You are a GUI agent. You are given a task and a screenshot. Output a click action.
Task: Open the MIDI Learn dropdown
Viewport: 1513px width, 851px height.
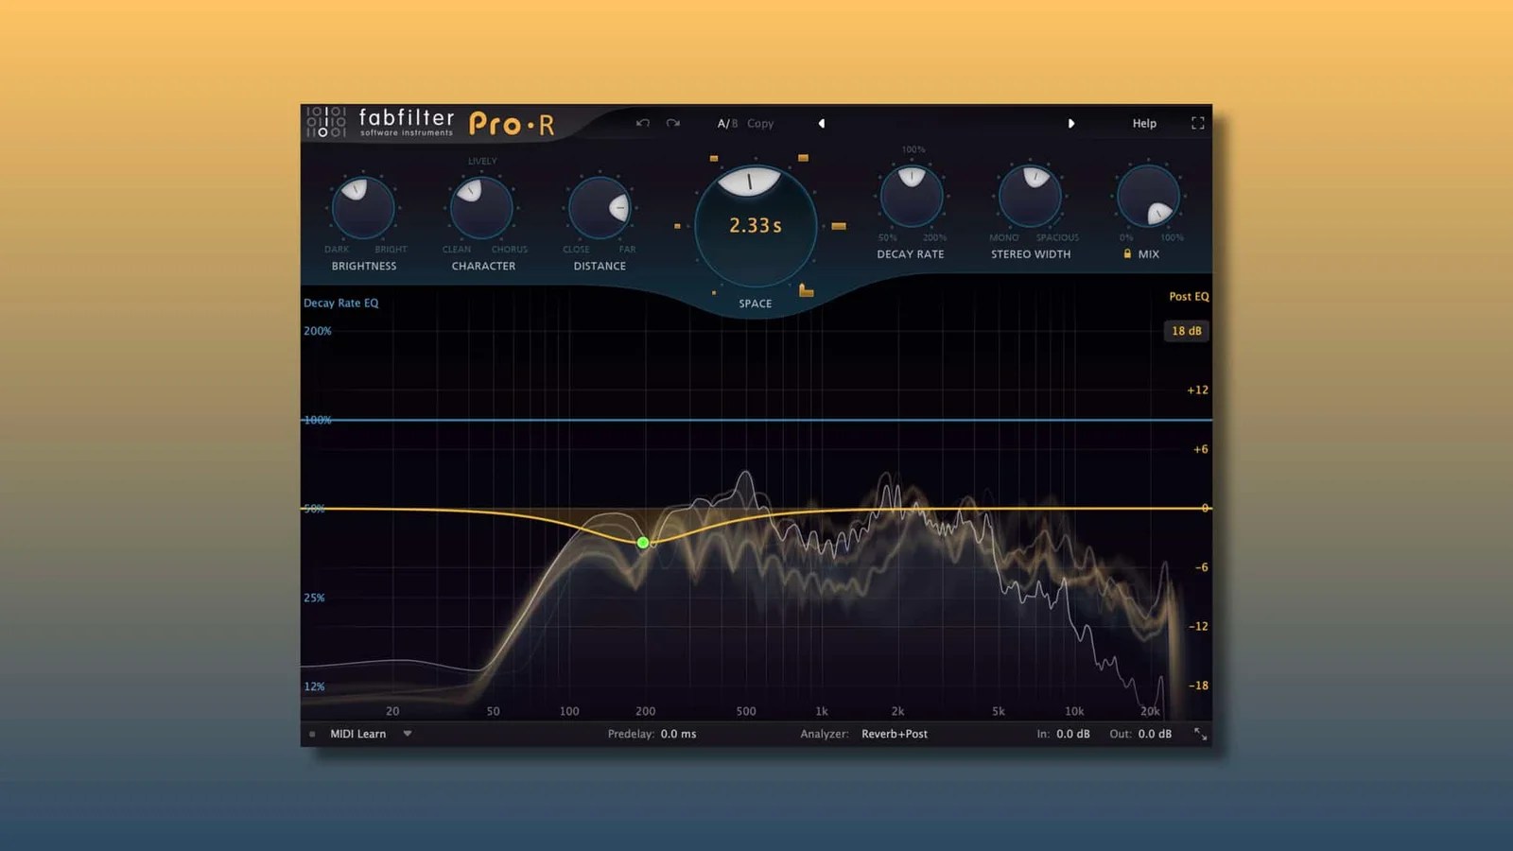tap(408, 734)
